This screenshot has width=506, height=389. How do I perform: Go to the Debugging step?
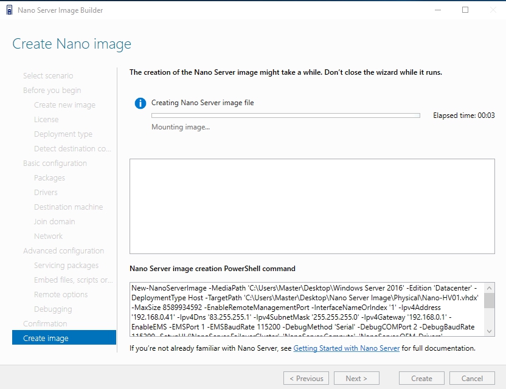click(x=53, y=309)
